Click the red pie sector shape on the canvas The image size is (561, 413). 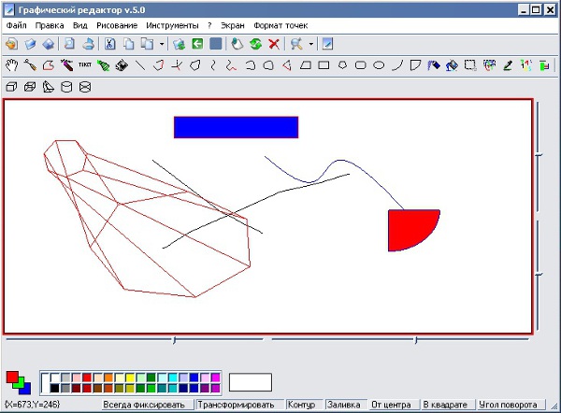click(411, 229)
